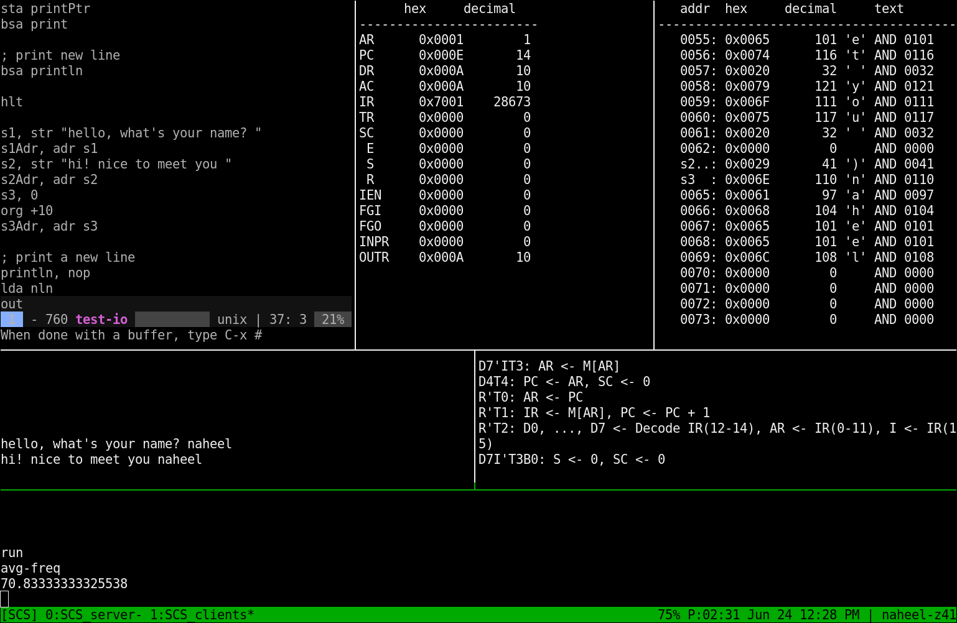
Task: Click memory row 0066 with 'h'
Action: [x=807, y=211]
